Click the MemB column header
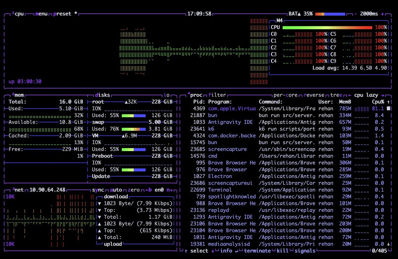The height and width of the screenshot is (259, 398). (345, 102)
